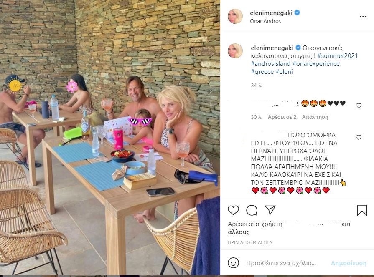Save the post with the bookmark icon

tap(362, 210)
